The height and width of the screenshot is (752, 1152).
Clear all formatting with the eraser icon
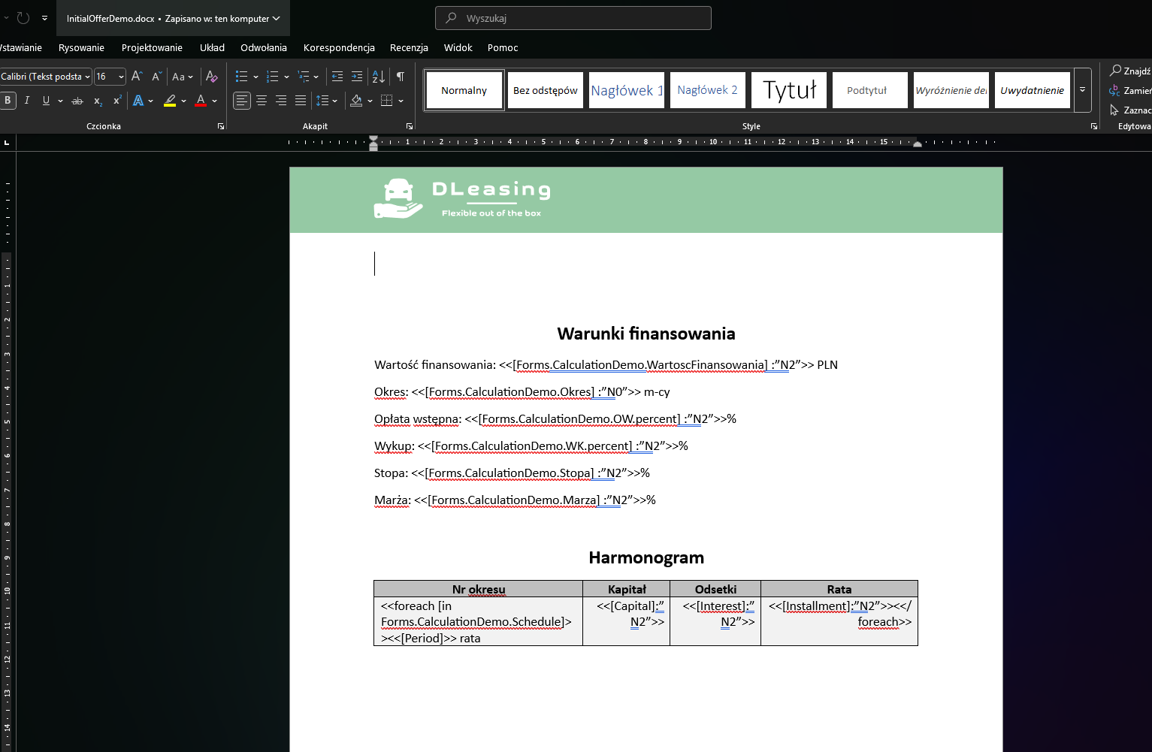212,77
